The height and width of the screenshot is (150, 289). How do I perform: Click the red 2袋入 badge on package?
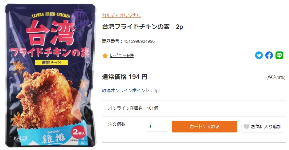(x=79, y=132)
